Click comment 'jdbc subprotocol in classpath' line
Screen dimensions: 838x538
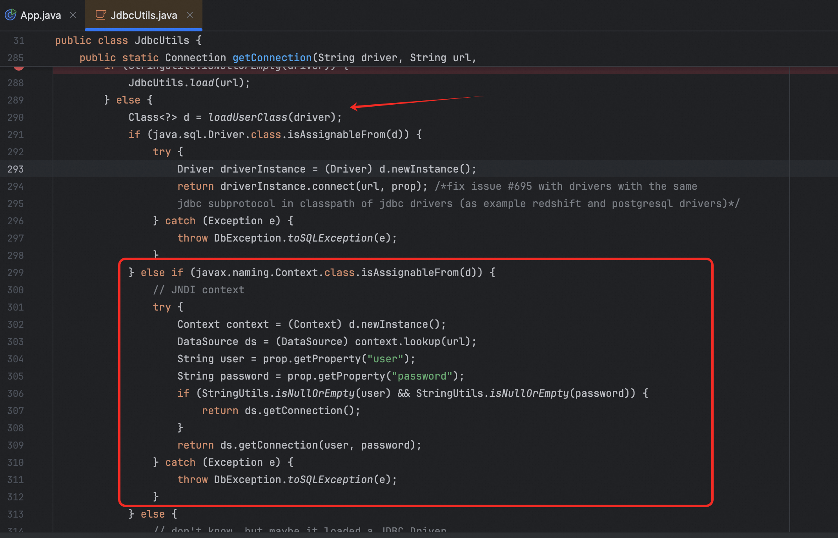(458, 204)
